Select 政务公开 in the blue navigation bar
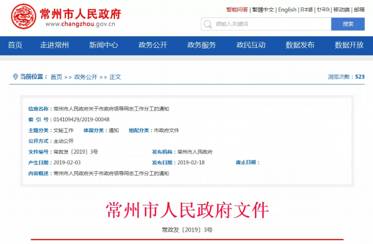The image size is (373, 244). pos(153,45)
